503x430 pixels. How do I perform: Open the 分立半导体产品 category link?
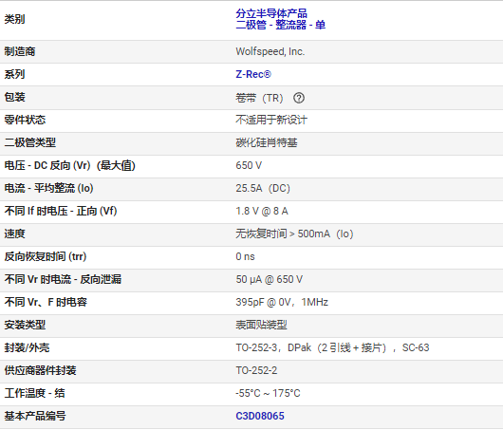tap(271, 13)
